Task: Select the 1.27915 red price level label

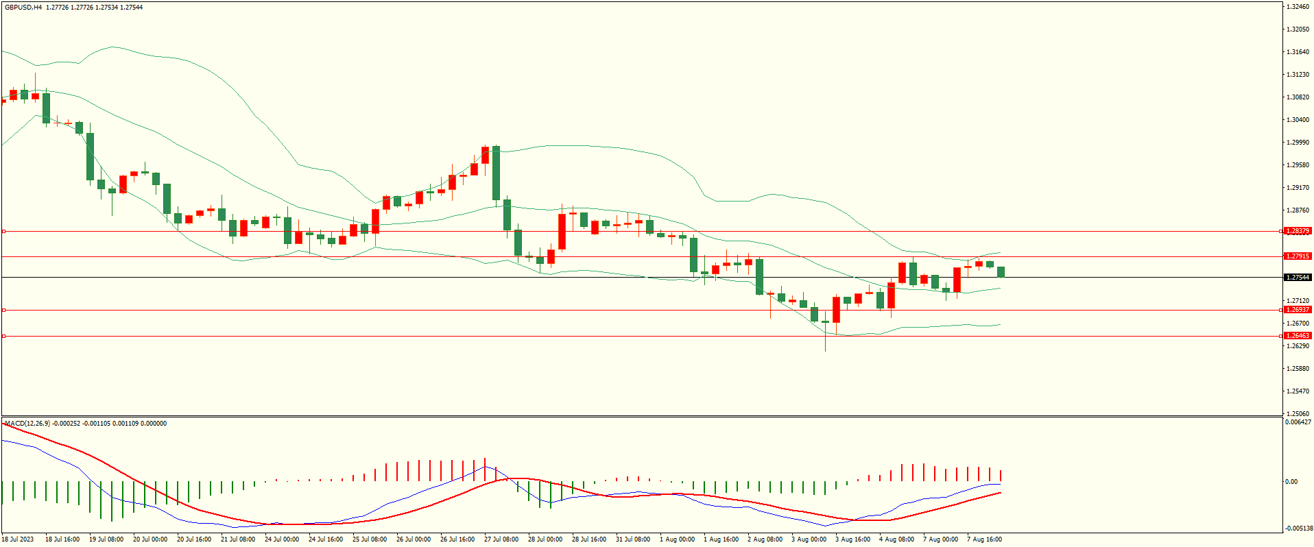Action: coord(1298,256)
